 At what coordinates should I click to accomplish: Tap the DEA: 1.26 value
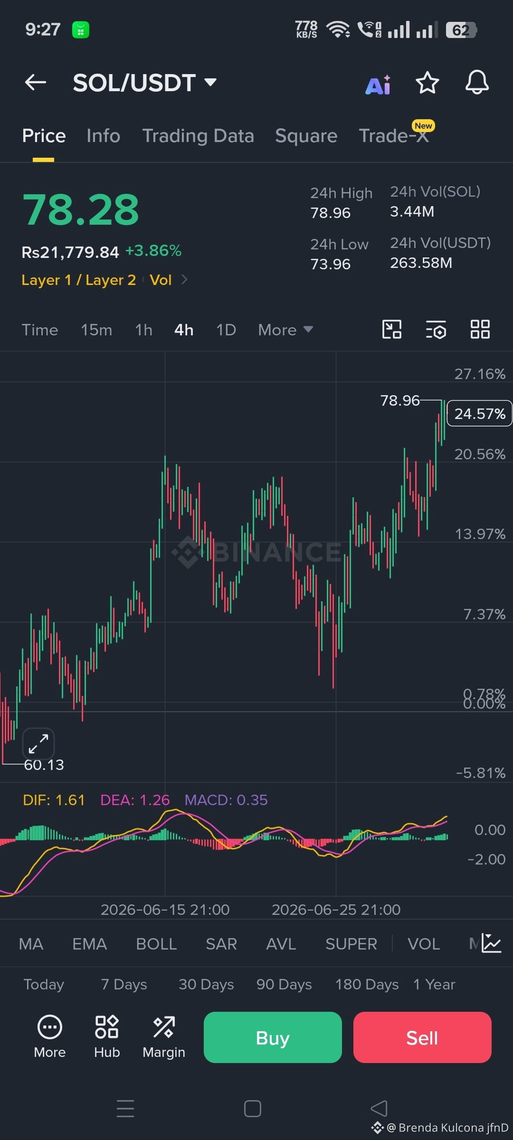[x=135, y=800]
